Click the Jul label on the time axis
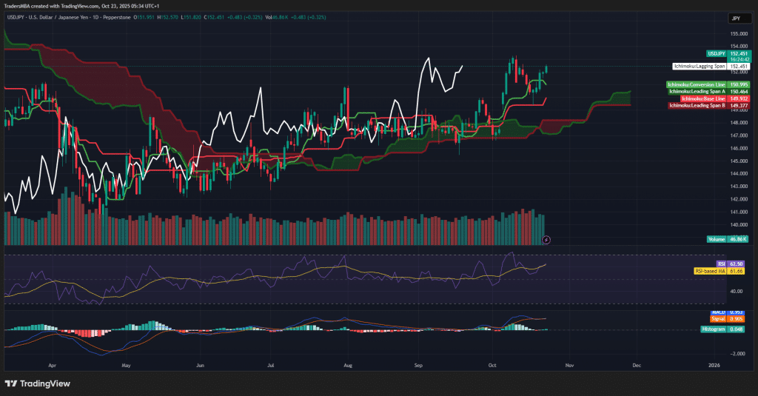Image resolution: width=758 pixels, height=396 pixels. tap(271, 366)
